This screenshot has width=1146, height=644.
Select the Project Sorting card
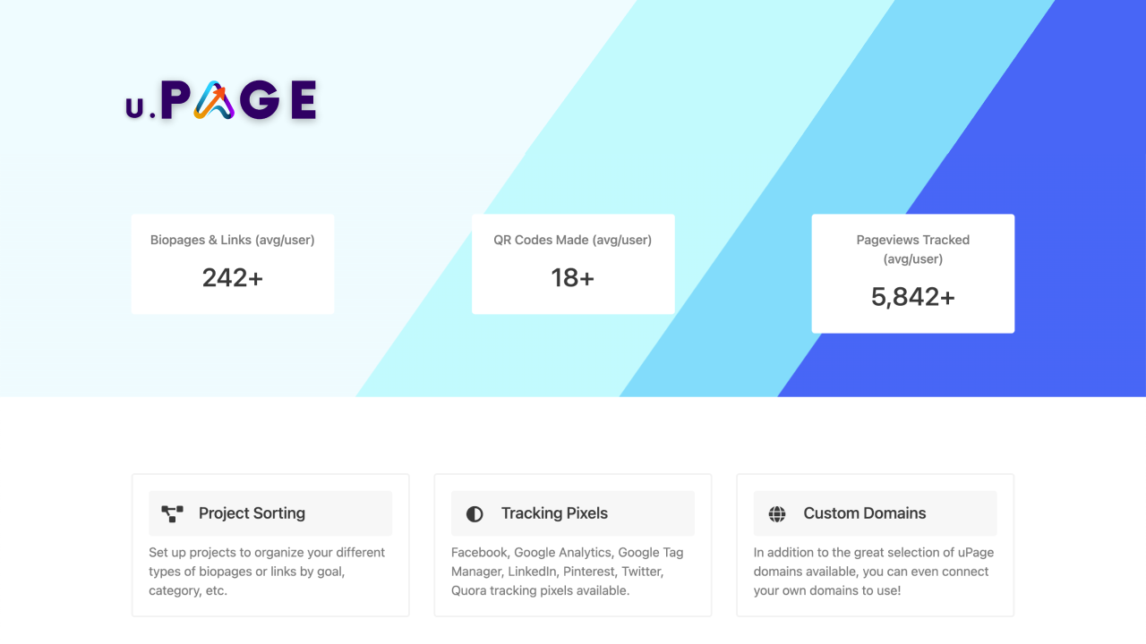[x=269, y=545]
